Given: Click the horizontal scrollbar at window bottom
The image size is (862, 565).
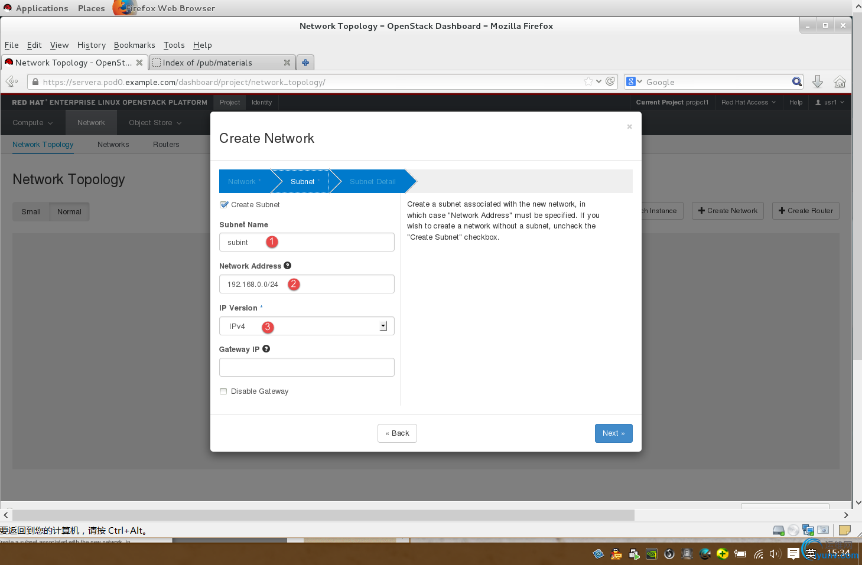Looking at the screenshot, I should (x=323, y=515).
